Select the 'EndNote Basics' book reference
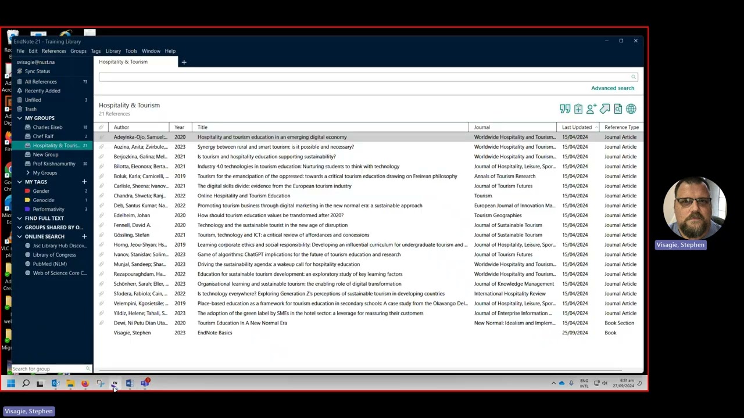 [x=369, y=333]
